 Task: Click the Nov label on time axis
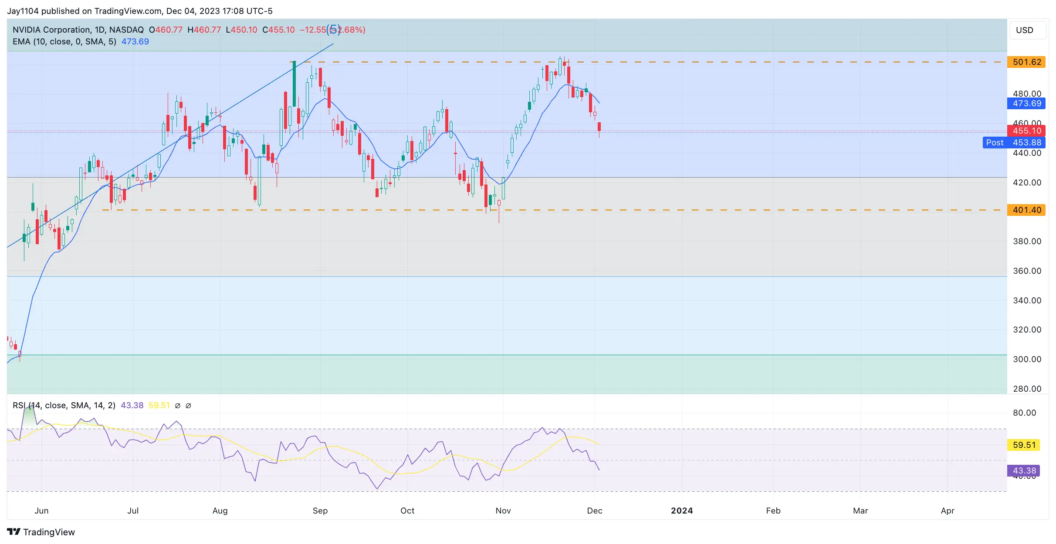point(503,510)
